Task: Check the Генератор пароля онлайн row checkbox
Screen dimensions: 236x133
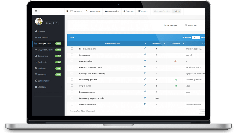Action: (x=72, y=98)
